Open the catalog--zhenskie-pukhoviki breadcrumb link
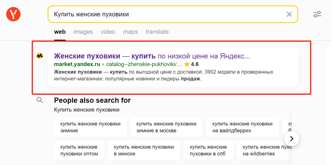This screenshot has height=165, width=331. pyautogui.click(x=144, y=64)
